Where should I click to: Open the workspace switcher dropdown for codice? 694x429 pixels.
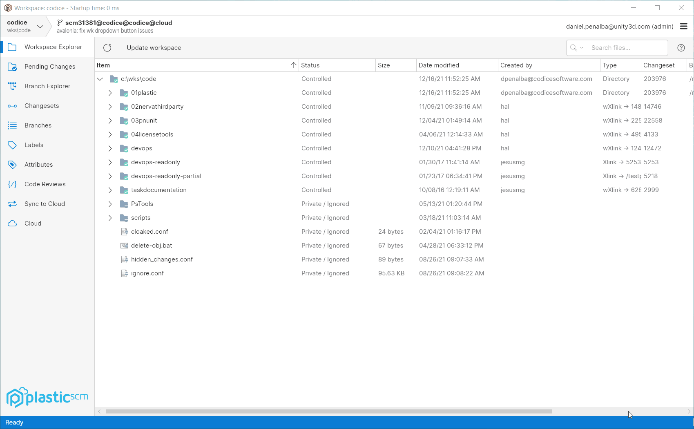tap(40, 26)
